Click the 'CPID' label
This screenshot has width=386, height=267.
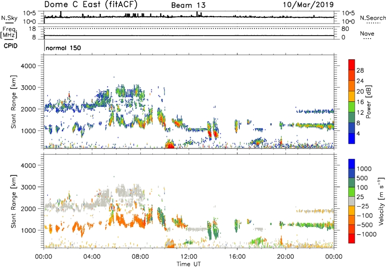[x=11, y=46]
